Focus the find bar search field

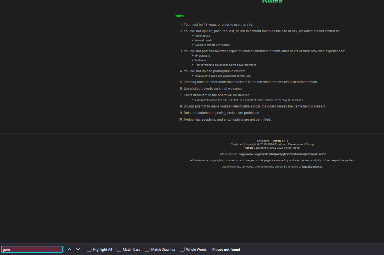(x=32, y=249)
